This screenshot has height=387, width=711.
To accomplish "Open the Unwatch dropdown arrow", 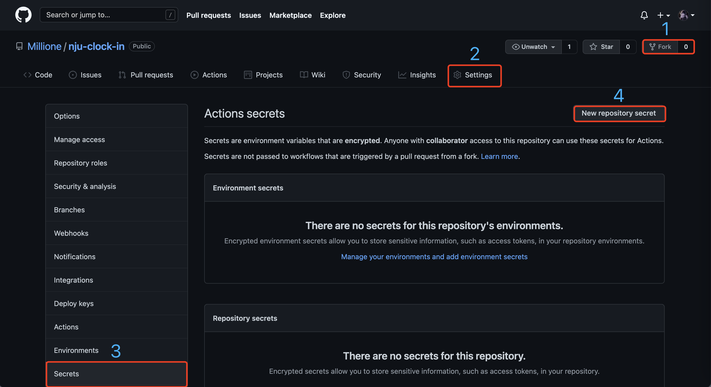I will coord(552,46).
